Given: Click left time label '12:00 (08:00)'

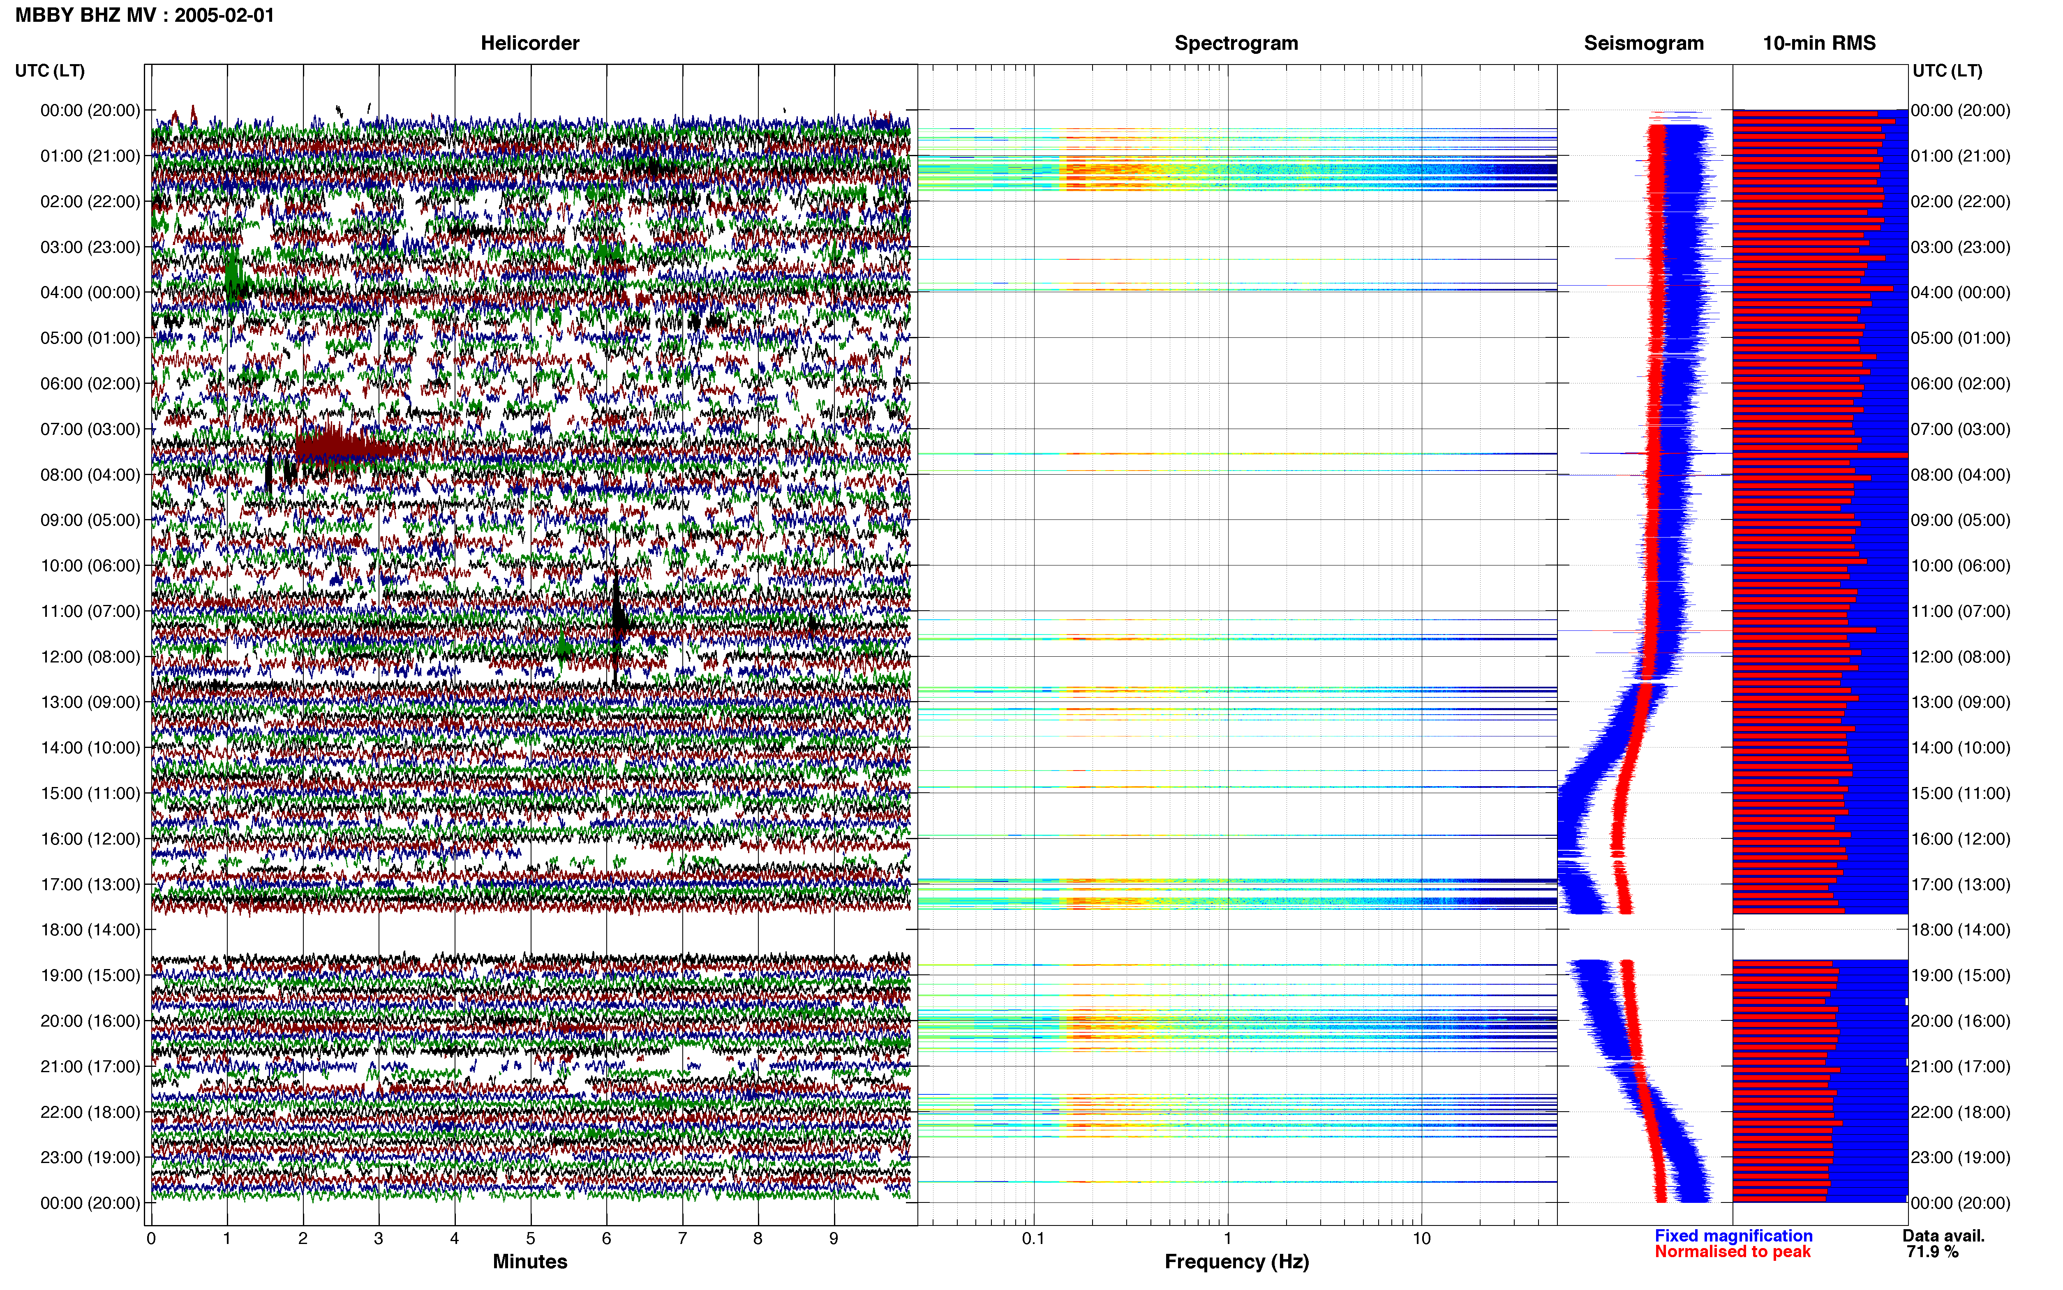Looking at the screenshot, I should click(x=90, y=657).
